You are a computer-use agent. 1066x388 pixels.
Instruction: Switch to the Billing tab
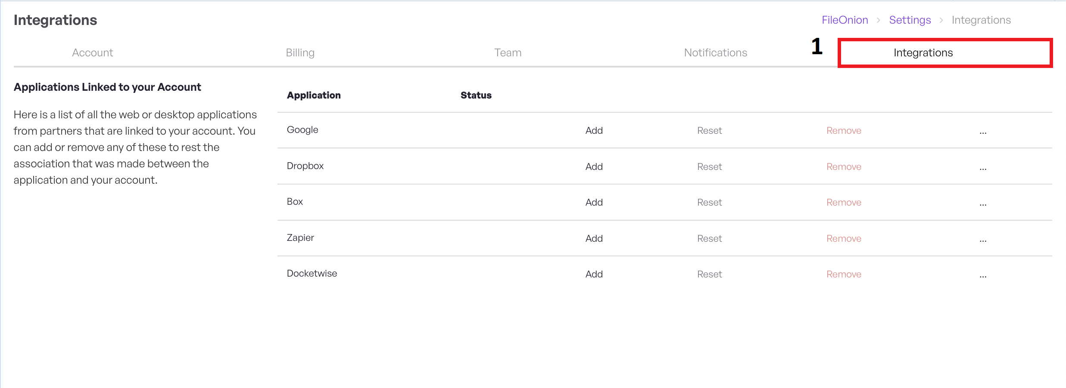300,52
